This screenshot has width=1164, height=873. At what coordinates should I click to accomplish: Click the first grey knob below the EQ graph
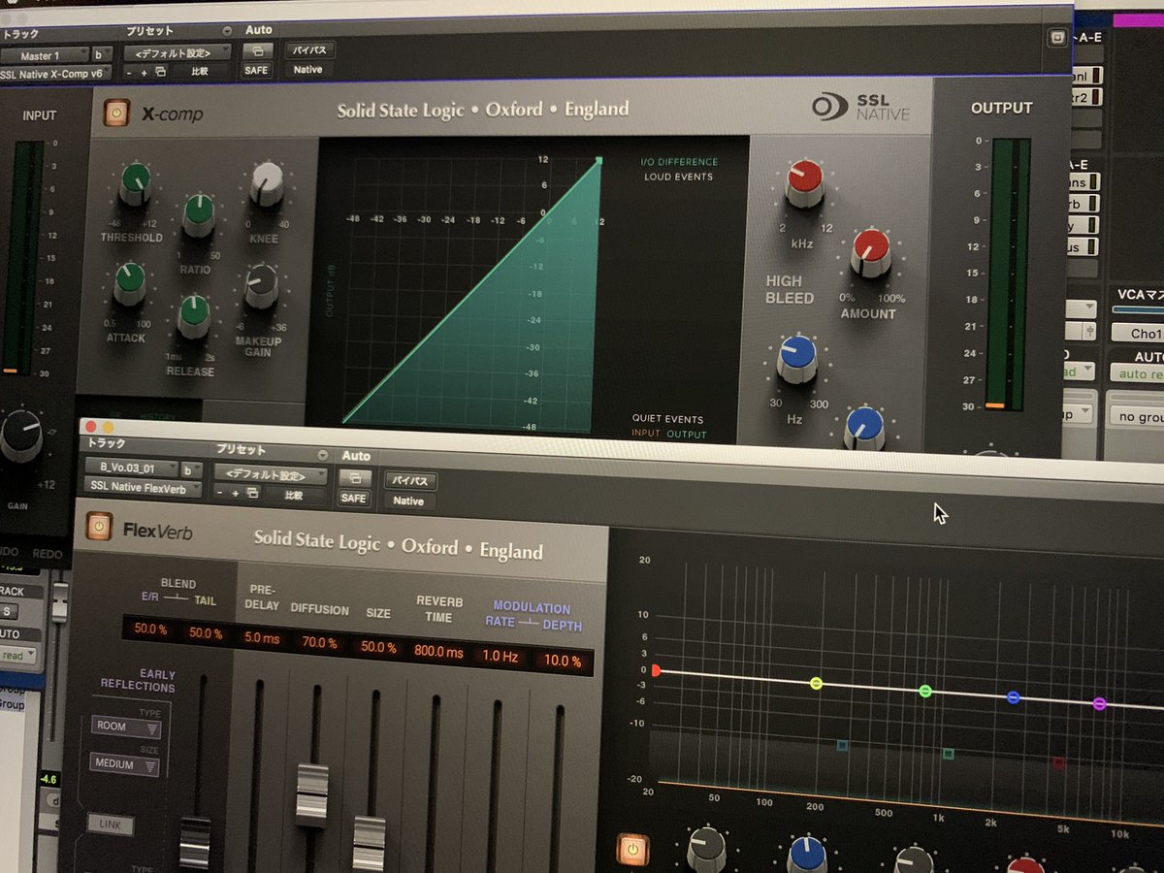tap(706, 849)
